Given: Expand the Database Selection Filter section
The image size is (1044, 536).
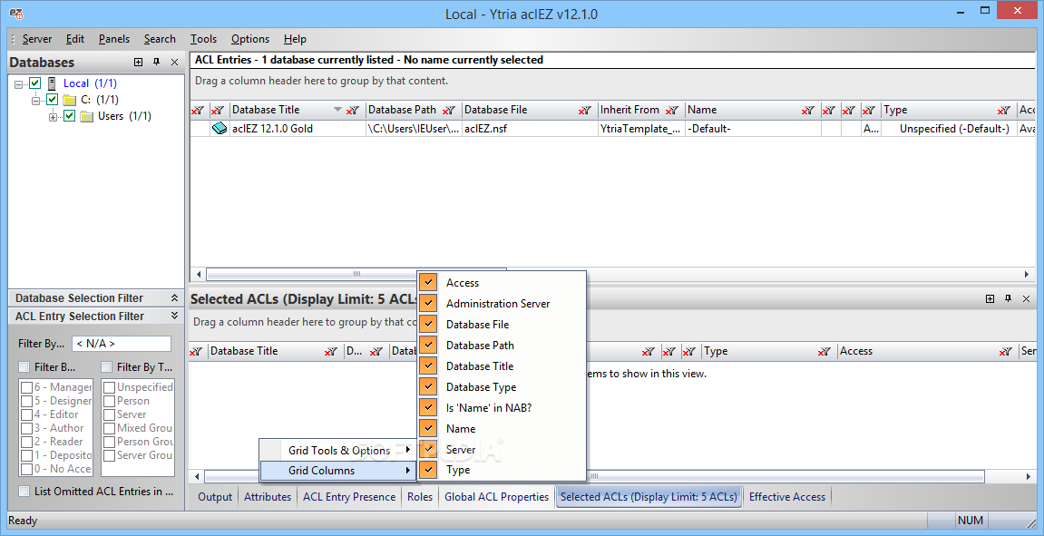Looking at the screenshot, I should 174,298.
